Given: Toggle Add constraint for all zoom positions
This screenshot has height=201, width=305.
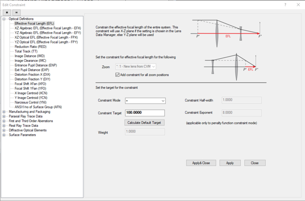Looking at the screenshot, I should [x=117, y=75].
